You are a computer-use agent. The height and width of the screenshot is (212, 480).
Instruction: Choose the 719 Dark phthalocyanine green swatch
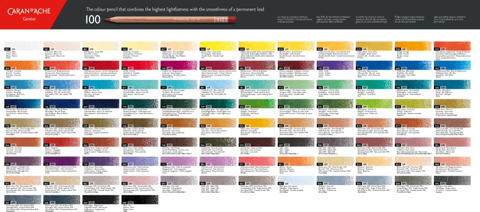click(x=179, y=104)
